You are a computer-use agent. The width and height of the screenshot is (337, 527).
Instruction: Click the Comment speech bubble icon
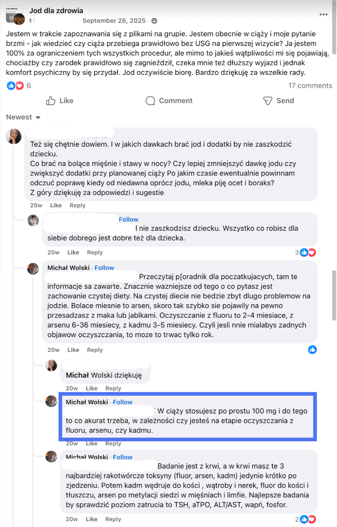[x=150, y=101]
